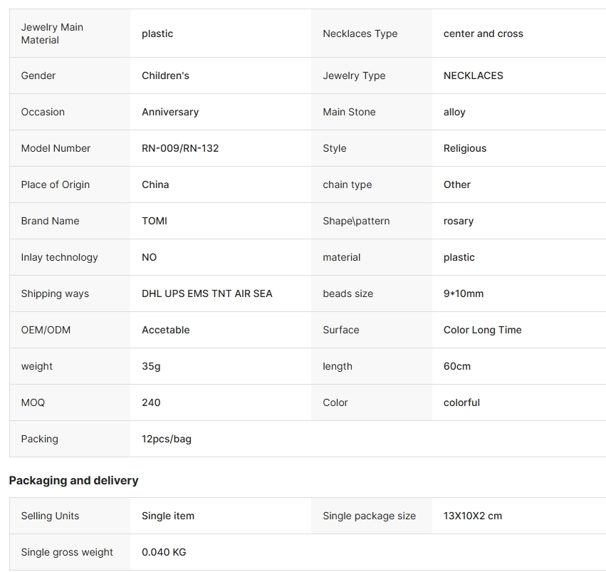
Task: Click the TOMI brand name value
Action: pos(155,221)
